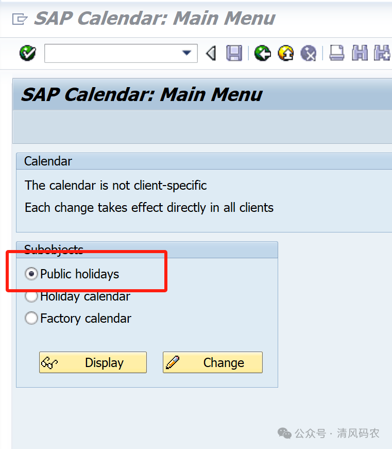
Task: Select the Holiday calendar radio button
Action: (x=31, y=296)
